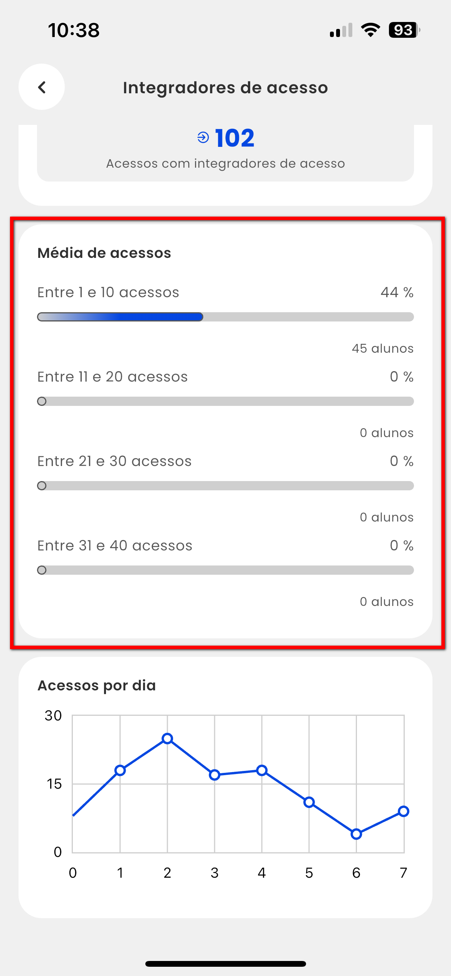Image resolution: width=451 pixels, height=976 pixels.
Task: Select the chart data point at day 2
Action: click(x=167, y=739)
